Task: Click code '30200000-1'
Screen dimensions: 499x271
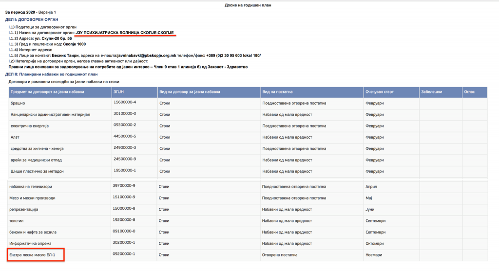Action: point(124,242)
